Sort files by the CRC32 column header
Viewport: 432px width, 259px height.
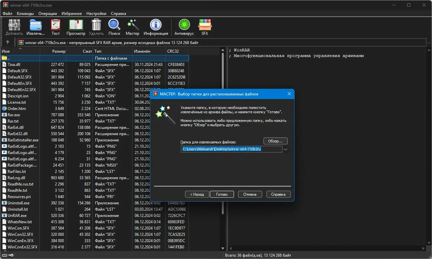tap(177, 51)
